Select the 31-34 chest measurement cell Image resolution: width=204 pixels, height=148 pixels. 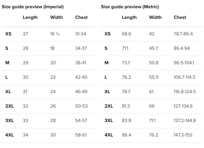tap(80, 34)
